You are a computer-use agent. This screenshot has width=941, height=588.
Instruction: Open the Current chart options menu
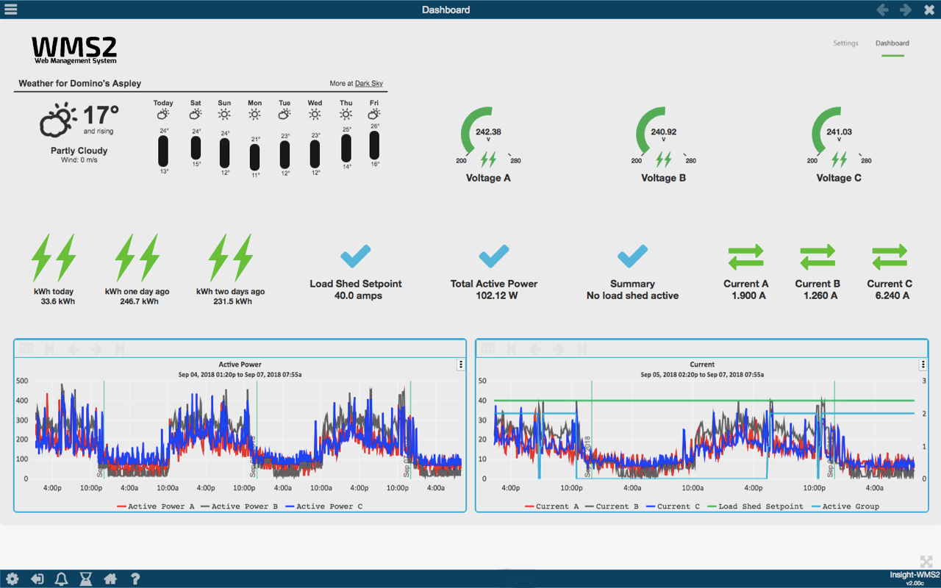click(922, 364)
